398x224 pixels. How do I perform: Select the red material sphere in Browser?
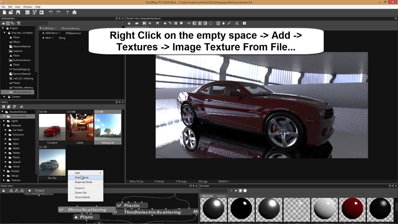click(352, 209)
